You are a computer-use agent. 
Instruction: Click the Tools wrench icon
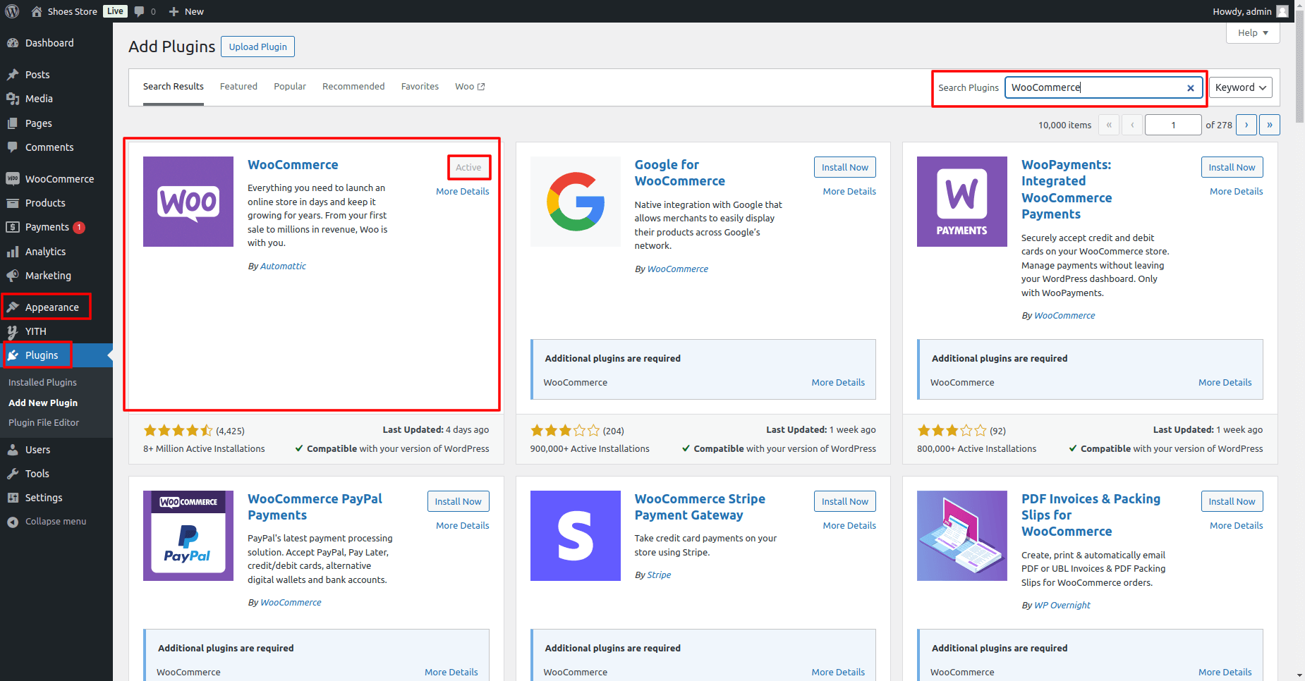coord(13,474)
